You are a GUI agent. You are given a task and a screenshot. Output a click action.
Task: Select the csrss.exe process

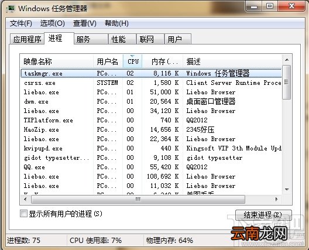(151, 83)
